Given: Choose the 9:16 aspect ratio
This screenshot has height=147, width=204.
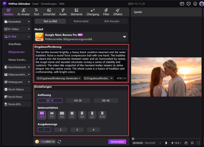Looking at the screenshot, I should pos(102,115).
